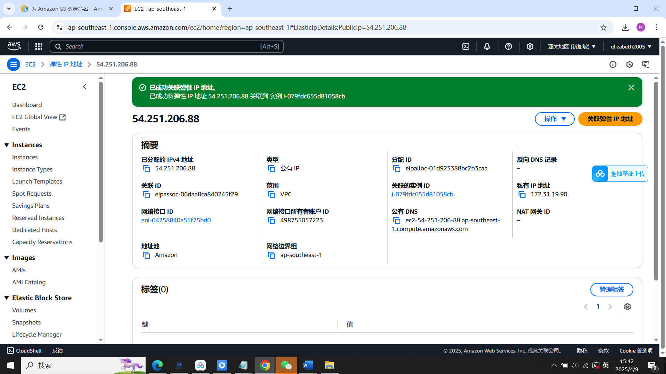
Task: Click the AWS logo to go home
Action: click(x=14, y=46)
